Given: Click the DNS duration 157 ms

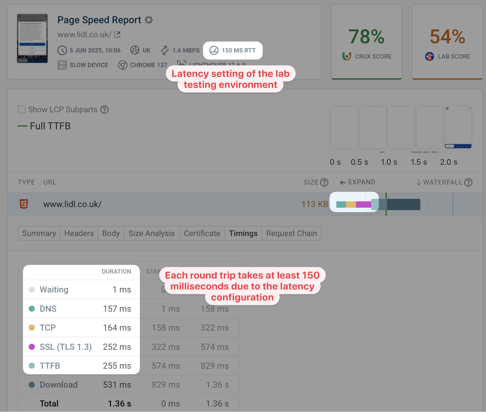Looking at the screenshot, I should 117,309.
